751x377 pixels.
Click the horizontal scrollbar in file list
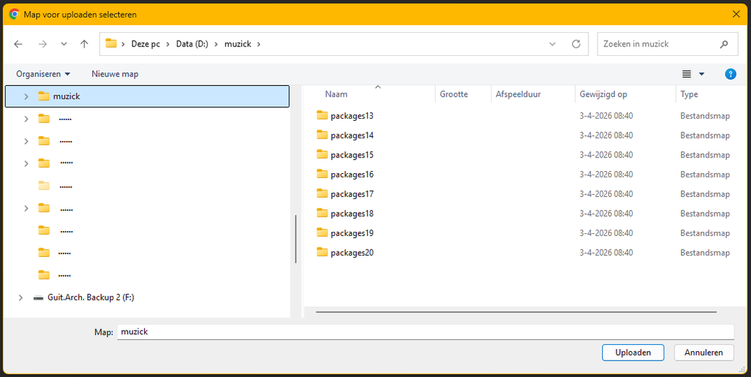tap(515, 312)
